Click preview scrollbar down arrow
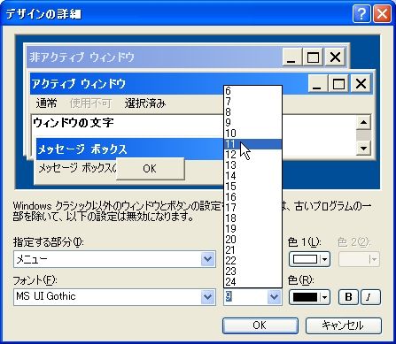The width and height of the screenshot is (396, 344). coord(363,149)
